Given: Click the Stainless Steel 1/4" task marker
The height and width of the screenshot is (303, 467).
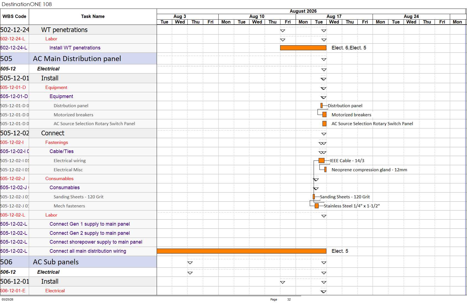Looking at the screenshot, I should [x=317, y=206].
